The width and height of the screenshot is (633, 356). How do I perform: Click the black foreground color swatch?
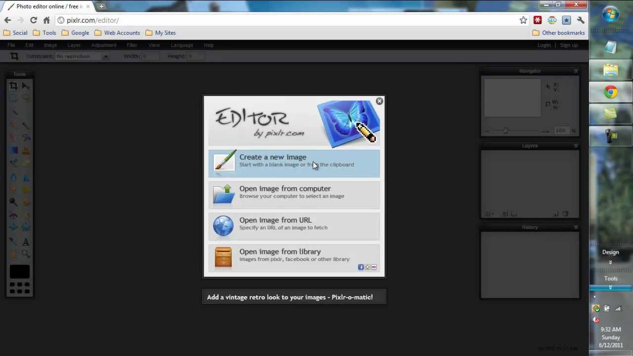[20, 272]
